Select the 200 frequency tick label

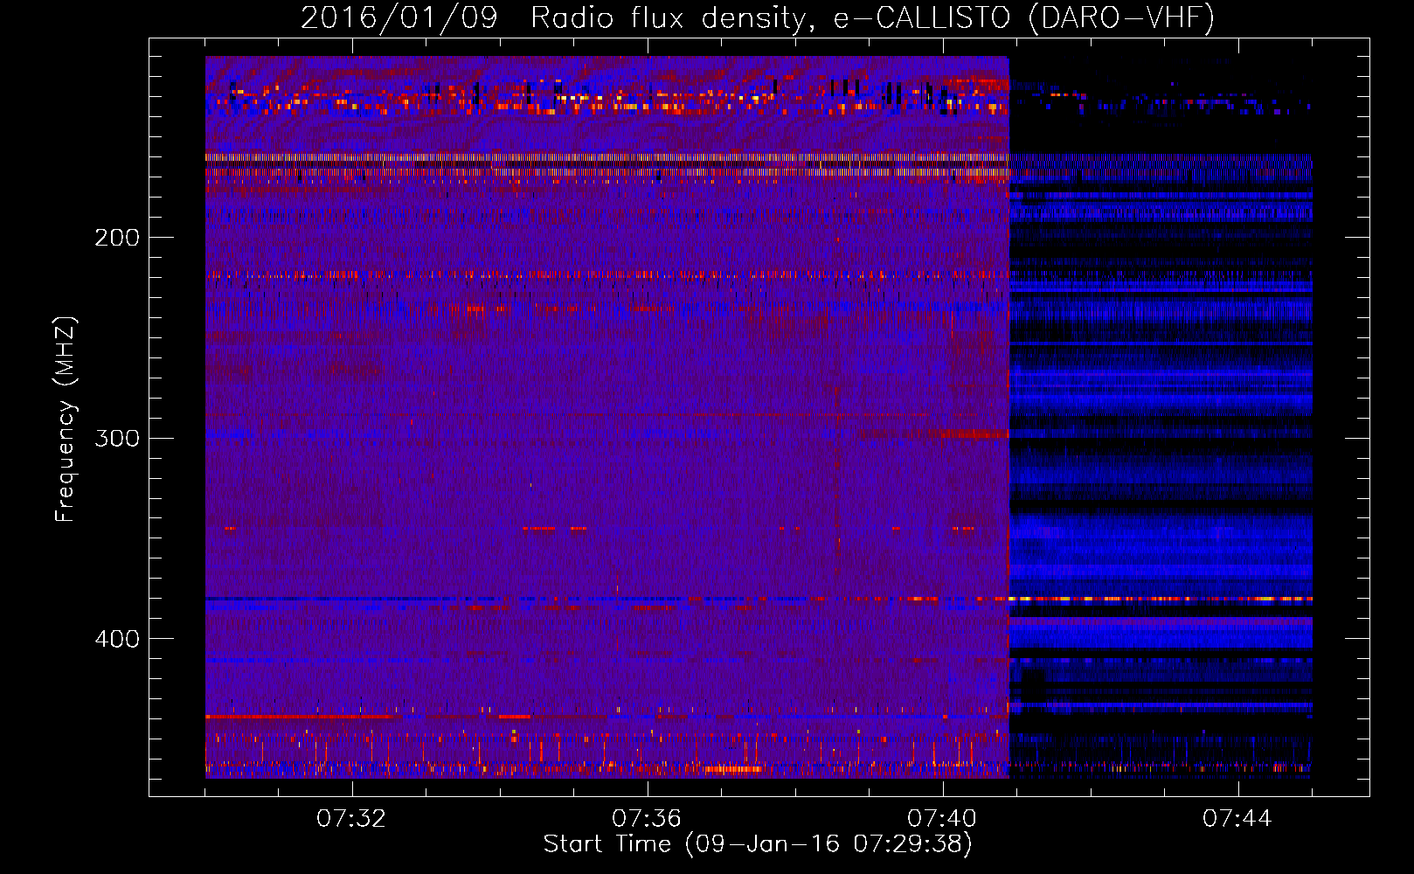point(117,238)
